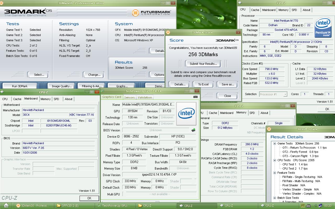Expand hidden tray icons arrow
The image size is (335, 209).
click(x=315, y=206)
